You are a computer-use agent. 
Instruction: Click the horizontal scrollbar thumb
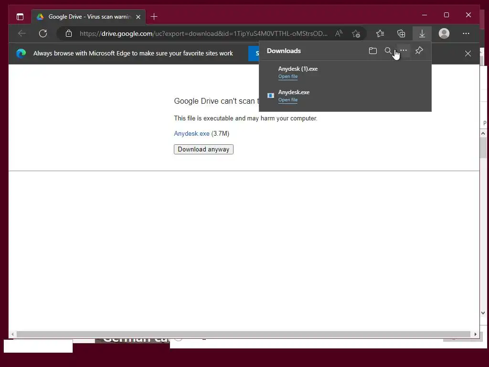pyautogui.click(x=243, y=334)
